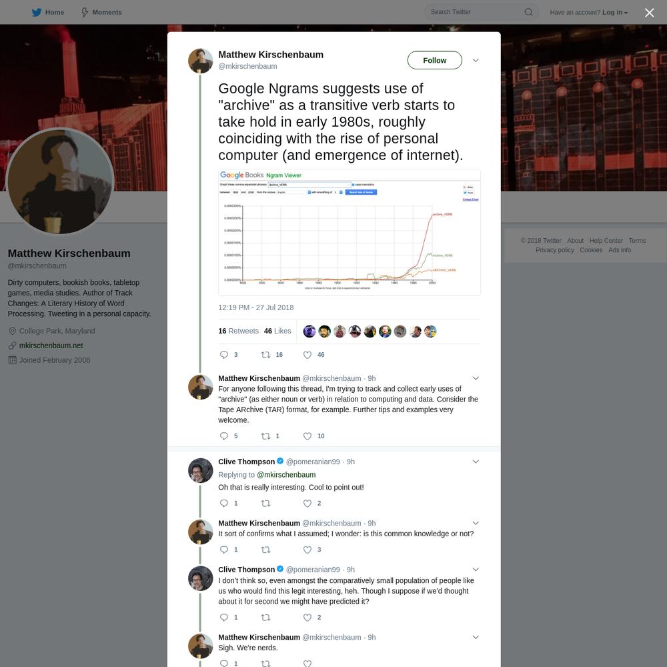Click the Twitter bird Home icon
The height and width of the screenshot is (667, 667).
pos(37,12)
